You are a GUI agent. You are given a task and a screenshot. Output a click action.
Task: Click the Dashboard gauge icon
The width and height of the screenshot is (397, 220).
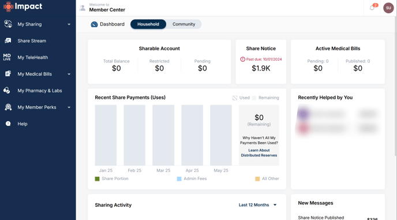pos(94,24)
